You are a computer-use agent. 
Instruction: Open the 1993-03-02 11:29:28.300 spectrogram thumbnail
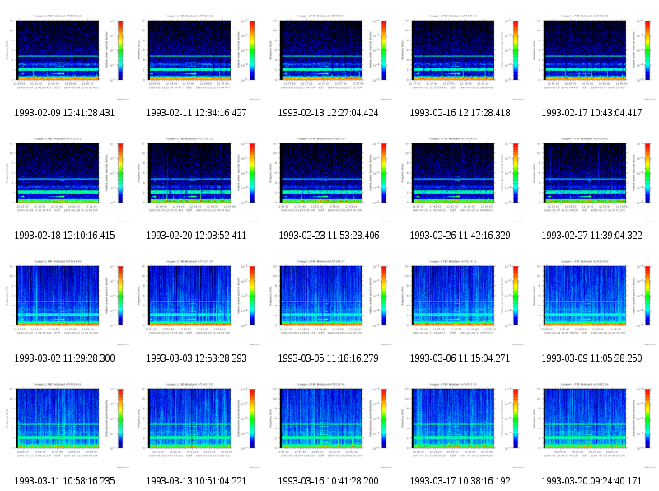(x=64, y=302)
